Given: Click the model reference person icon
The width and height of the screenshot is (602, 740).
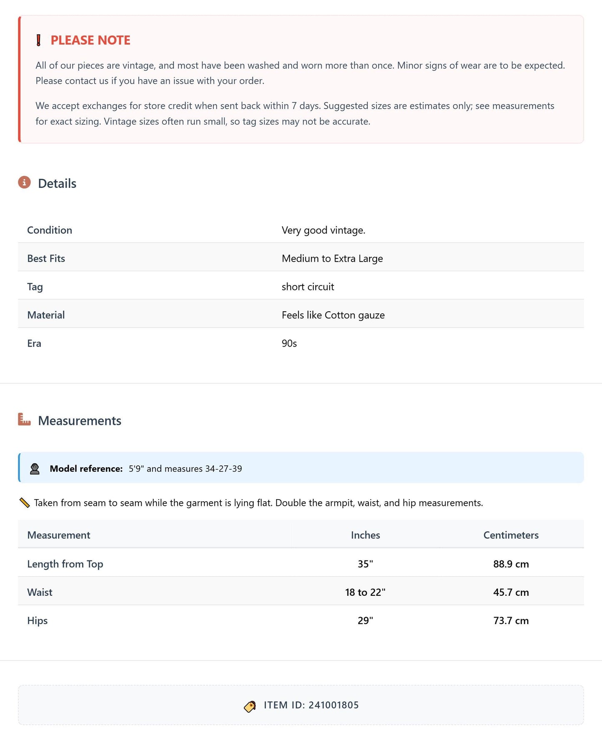Looking at the screenshot, I should pos(35,469).
